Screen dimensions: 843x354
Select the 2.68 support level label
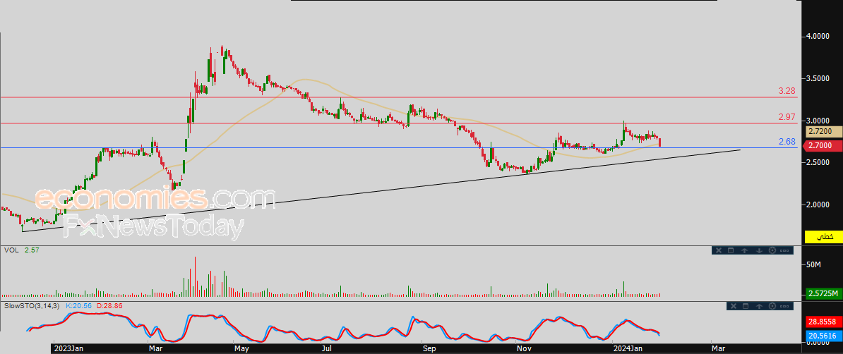coord(787,142)
